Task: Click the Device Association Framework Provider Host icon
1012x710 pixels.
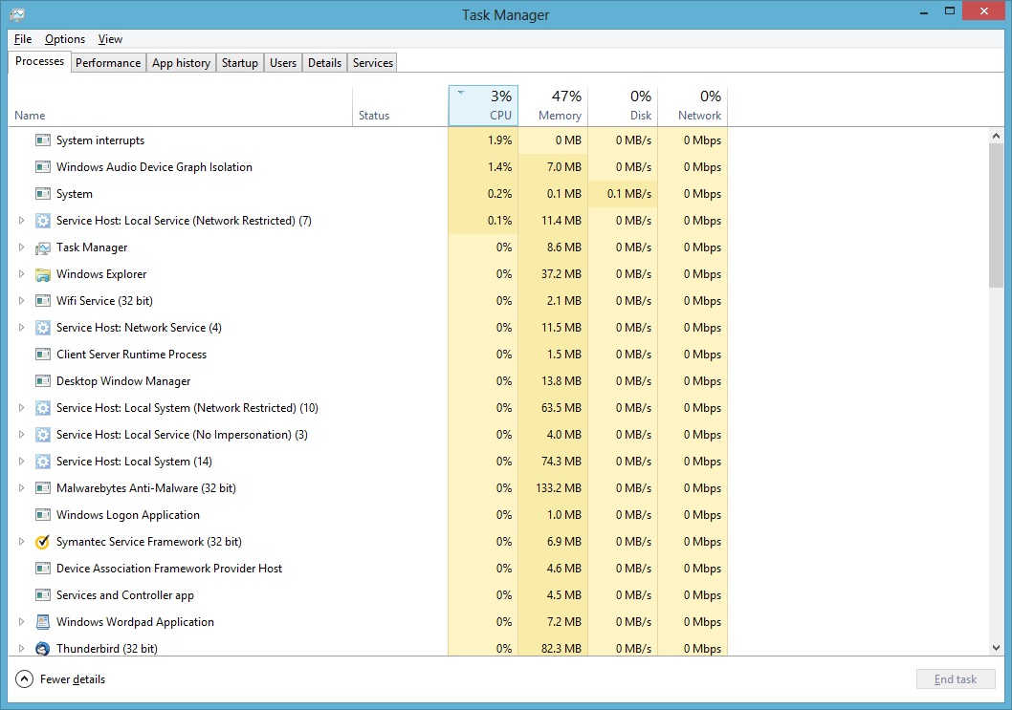Action: (43, 569)
